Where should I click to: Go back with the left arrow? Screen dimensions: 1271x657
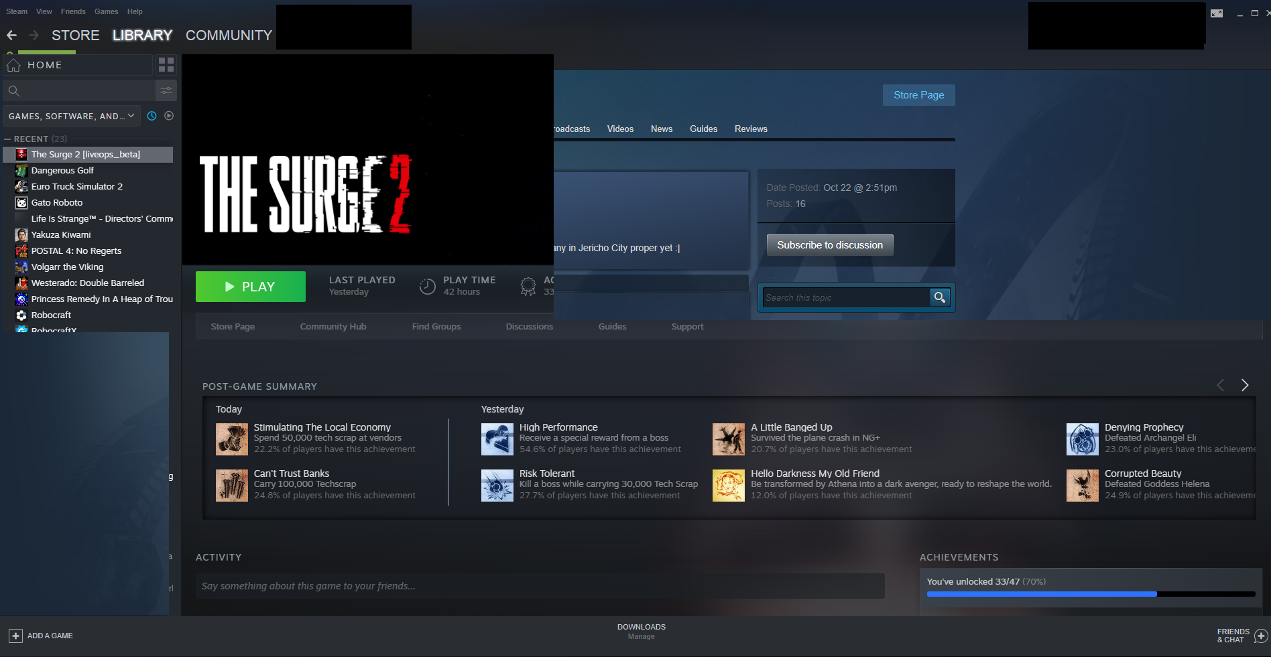point(11,35)
